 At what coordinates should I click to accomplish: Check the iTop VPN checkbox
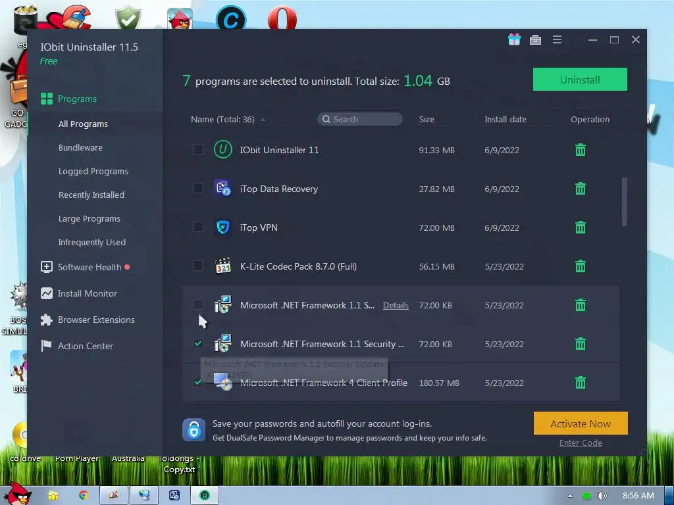coord(197,227)
